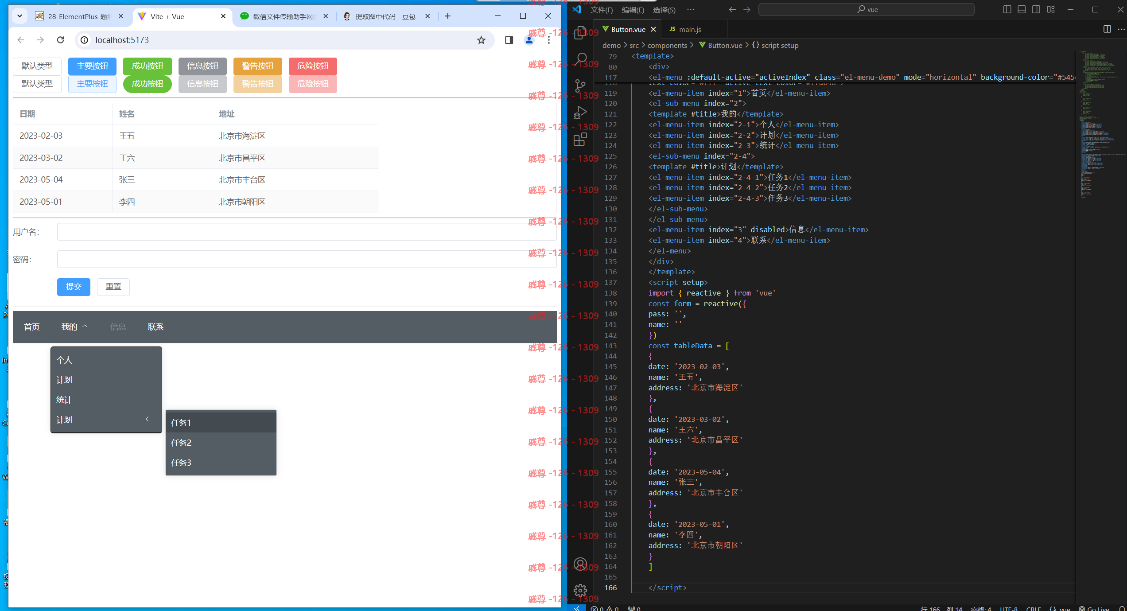Close the Vite + Vue Chrome tab
The image size is (1127, 611).
(223, 16)
